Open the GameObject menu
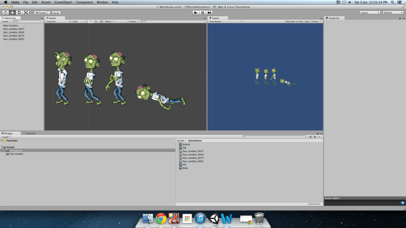The height and width of the screenshot is (228, 406). [x=63, y=2]
